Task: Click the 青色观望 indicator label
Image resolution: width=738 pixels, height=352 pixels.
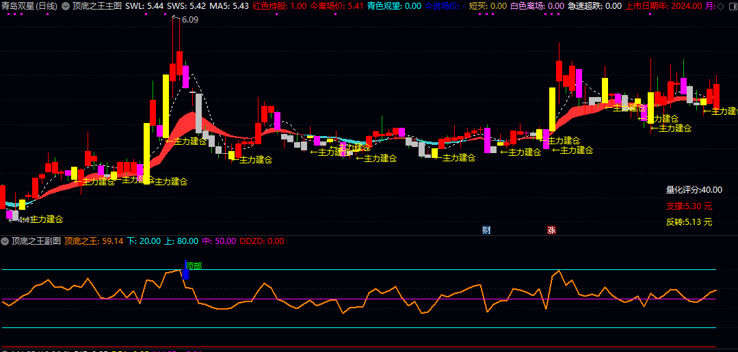Action: [394, 5]
